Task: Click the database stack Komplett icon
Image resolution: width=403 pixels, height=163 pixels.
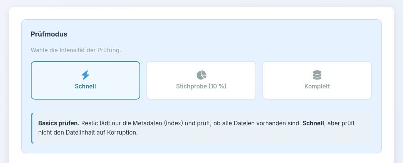Action: pos(317,75)
